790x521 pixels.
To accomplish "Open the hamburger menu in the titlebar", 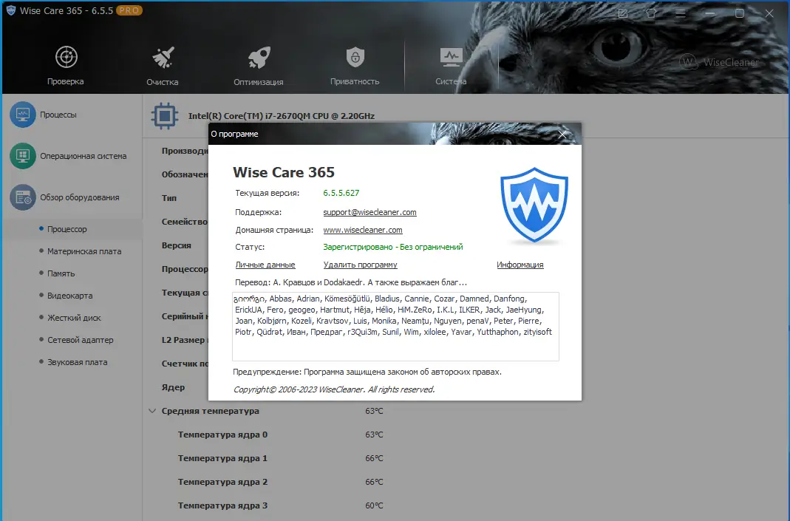I will pyautogui.click(x=679, y=13).
